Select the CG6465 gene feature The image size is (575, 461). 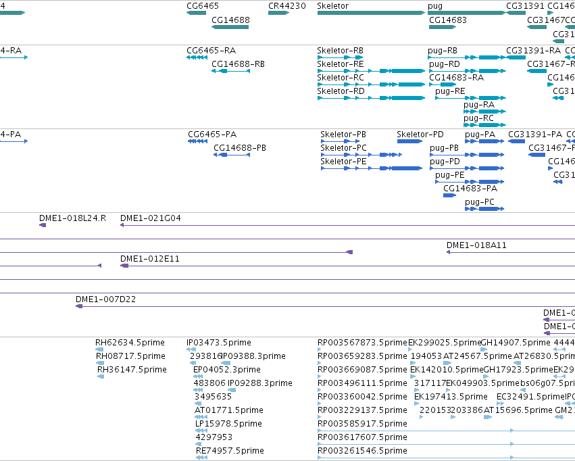point(196,13)
